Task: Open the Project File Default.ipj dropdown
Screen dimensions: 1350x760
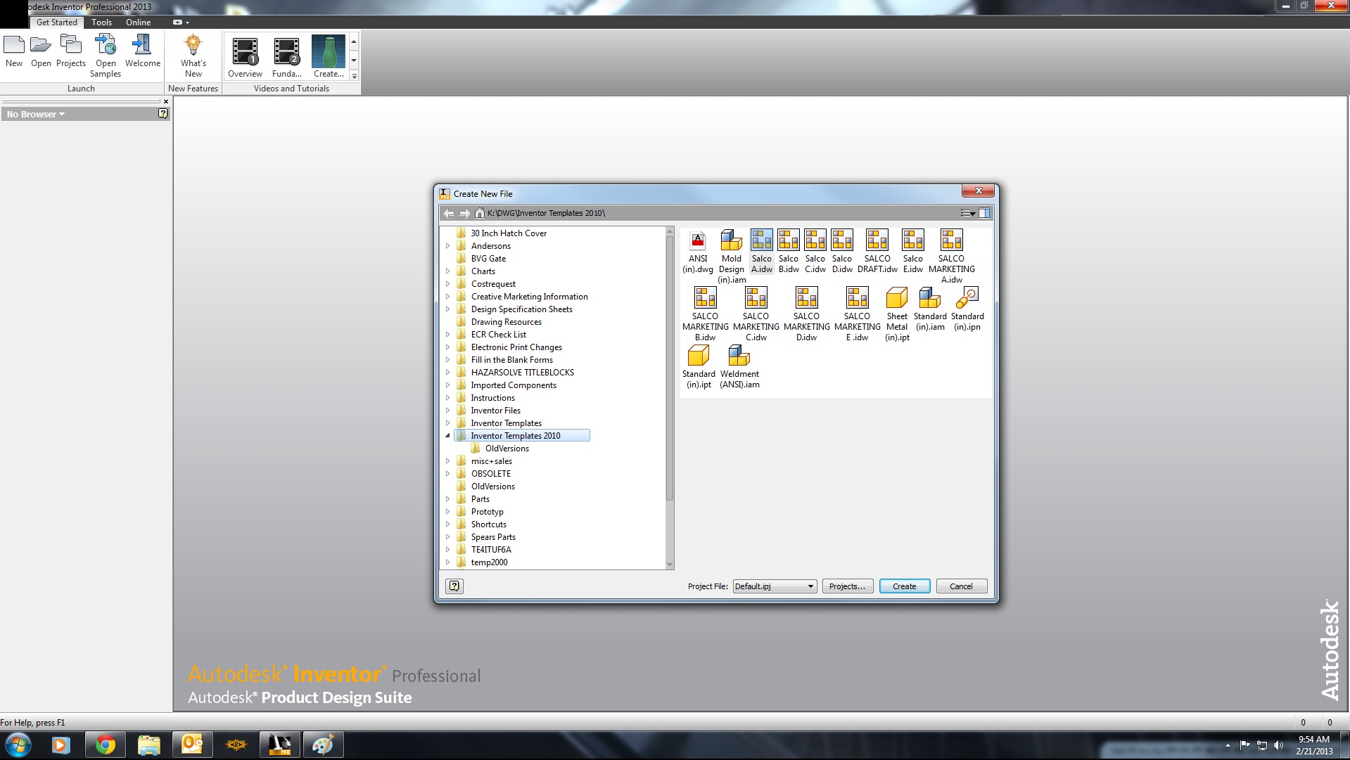Action: point(775,586)
